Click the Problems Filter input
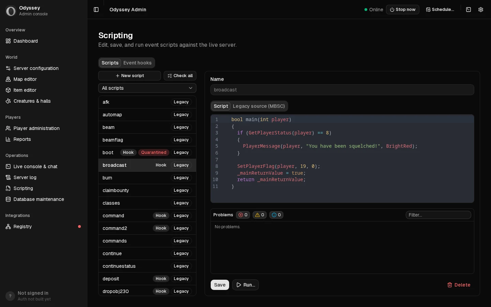This screenshot has height=307, width=491. click(x=438, y=215)
